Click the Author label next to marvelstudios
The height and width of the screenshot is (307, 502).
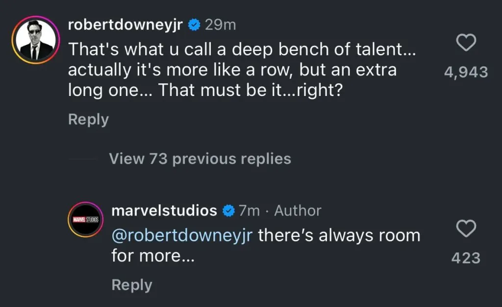297,211
